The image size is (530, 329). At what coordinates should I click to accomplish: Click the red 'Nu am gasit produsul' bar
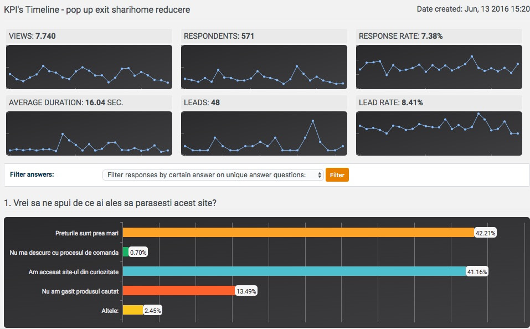179,290
